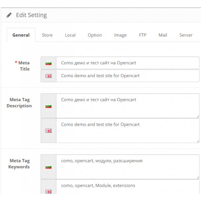
Task: Focus the Bulgarian Meta Title field
Action: click(128, 63)
